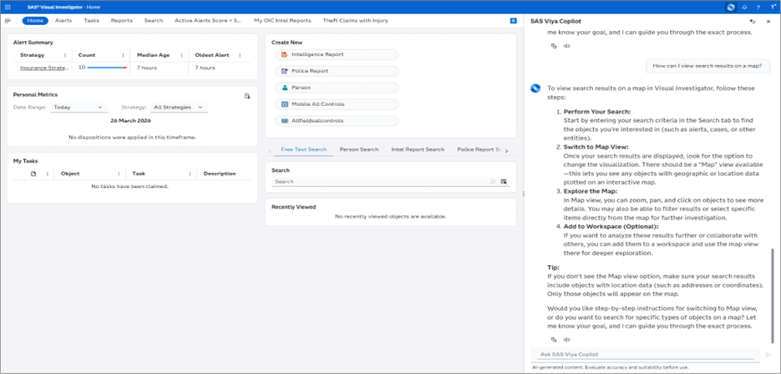The image size is (781, 374).
Task: Click the blue tab counter badge
Action: pos(513,20)
